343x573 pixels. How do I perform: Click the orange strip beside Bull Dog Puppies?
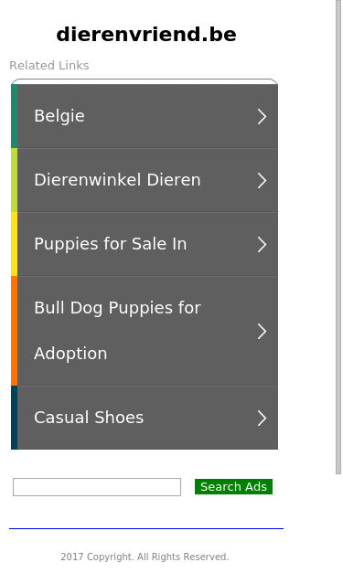coord(15,331)
